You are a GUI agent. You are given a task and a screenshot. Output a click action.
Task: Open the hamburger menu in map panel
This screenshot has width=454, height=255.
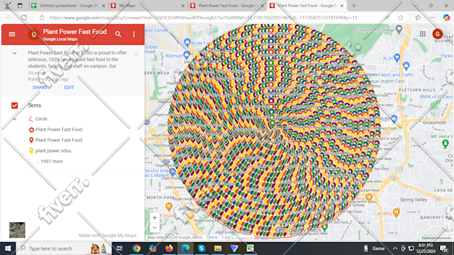click(x=12, y=34)
